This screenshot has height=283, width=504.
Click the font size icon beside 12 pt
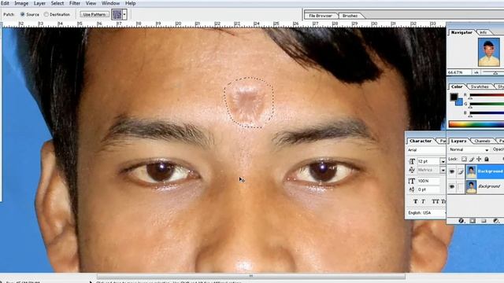pos(412,161)
